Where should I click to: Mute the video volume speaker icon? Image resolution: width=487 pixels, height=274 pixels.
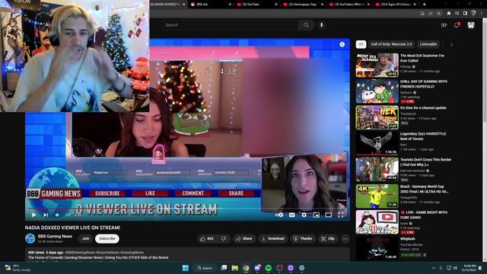point(58,215)
